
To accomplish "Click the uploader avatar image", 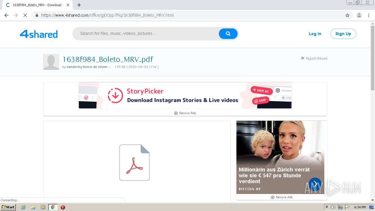I will point(51,62).
